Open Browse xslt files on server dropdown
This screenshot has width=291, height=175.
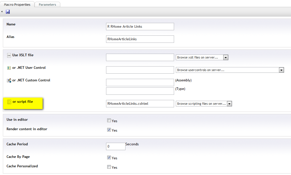[202, 57]
